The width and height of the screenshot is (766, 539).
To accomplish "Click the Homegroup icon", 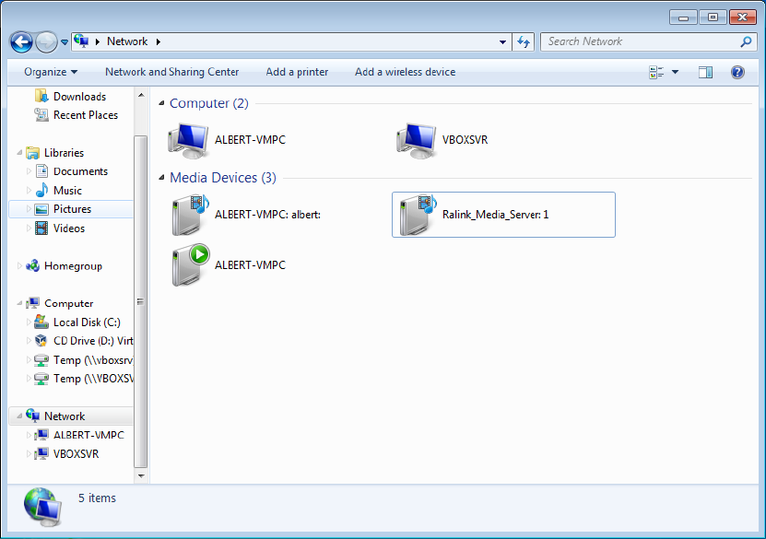I will (33, 266).
